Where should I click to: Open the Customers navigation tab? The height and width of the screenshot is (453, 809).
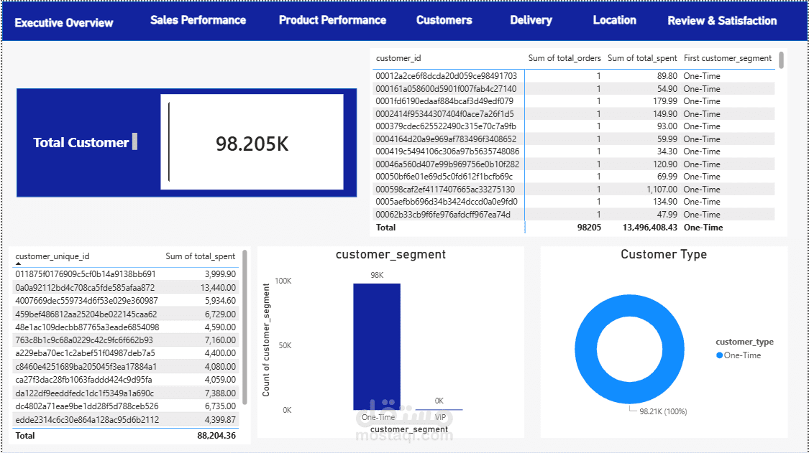[444, 20]
